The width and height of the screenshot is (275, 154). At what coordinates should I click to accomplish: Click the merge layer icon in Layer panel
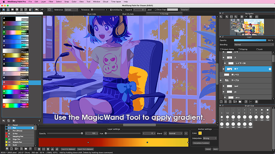(251, 102)
